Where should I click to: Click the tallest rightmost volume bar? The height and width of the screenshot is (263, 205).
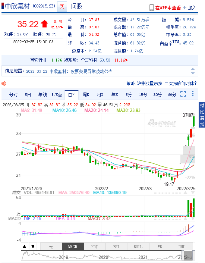[193, 208]
